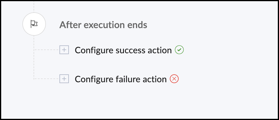Click dashed connector leading to success action
Image resolution: width=279 pixels, height=120 pixels.
tap(46, 50)
